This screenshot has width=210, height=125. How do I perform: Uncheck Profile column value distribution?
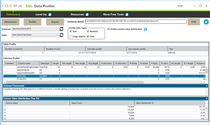[x=109, y=29]
